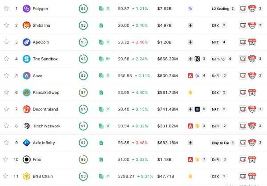267x186 pixels.
Task: Add Frax to favorites with star
Action: coord(6,159)
